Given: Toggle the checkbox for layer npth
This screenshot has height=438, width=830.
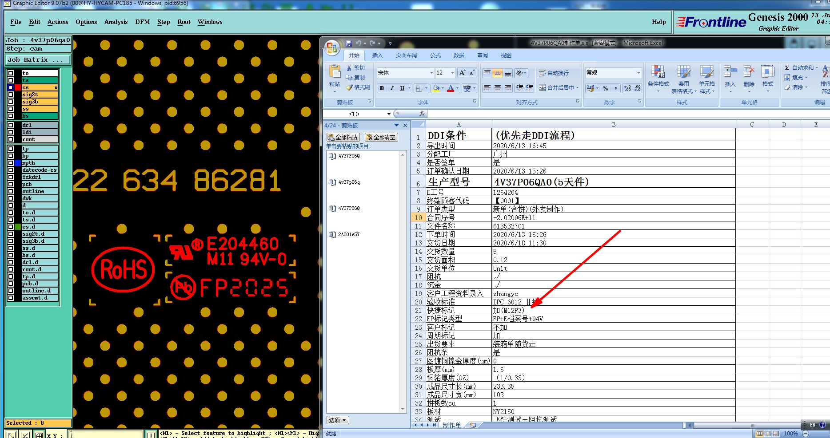Looking at the screenshot, I should 11,163.
